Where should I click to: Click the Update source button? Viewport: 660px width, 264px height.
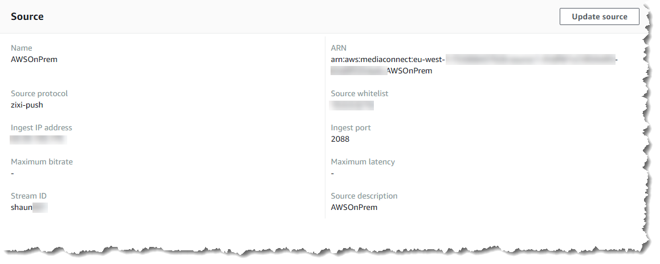pos(599,16)
